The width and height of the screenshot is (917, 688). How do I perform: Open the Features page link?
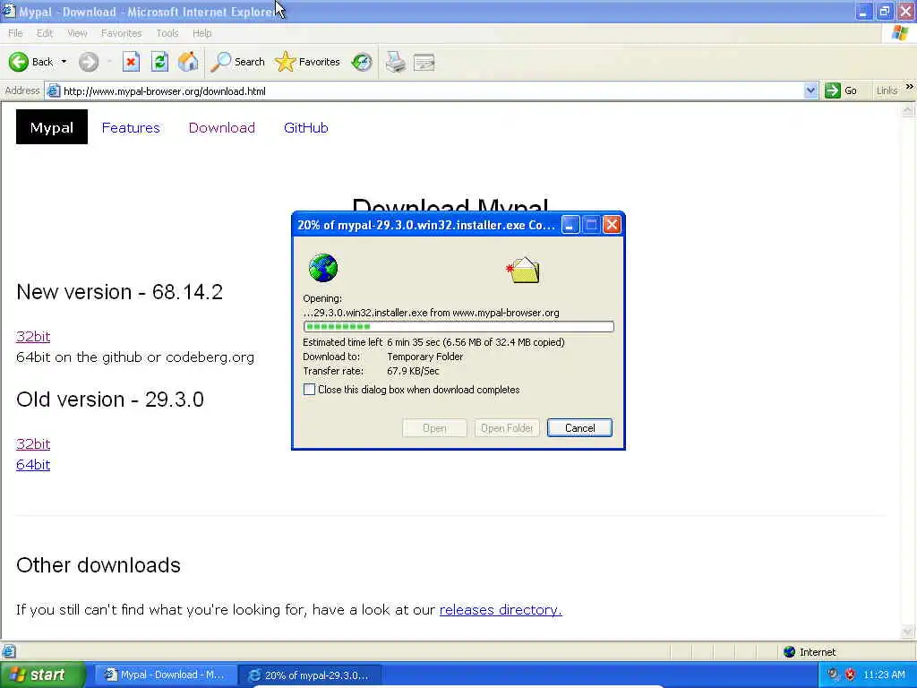(131, 127)
